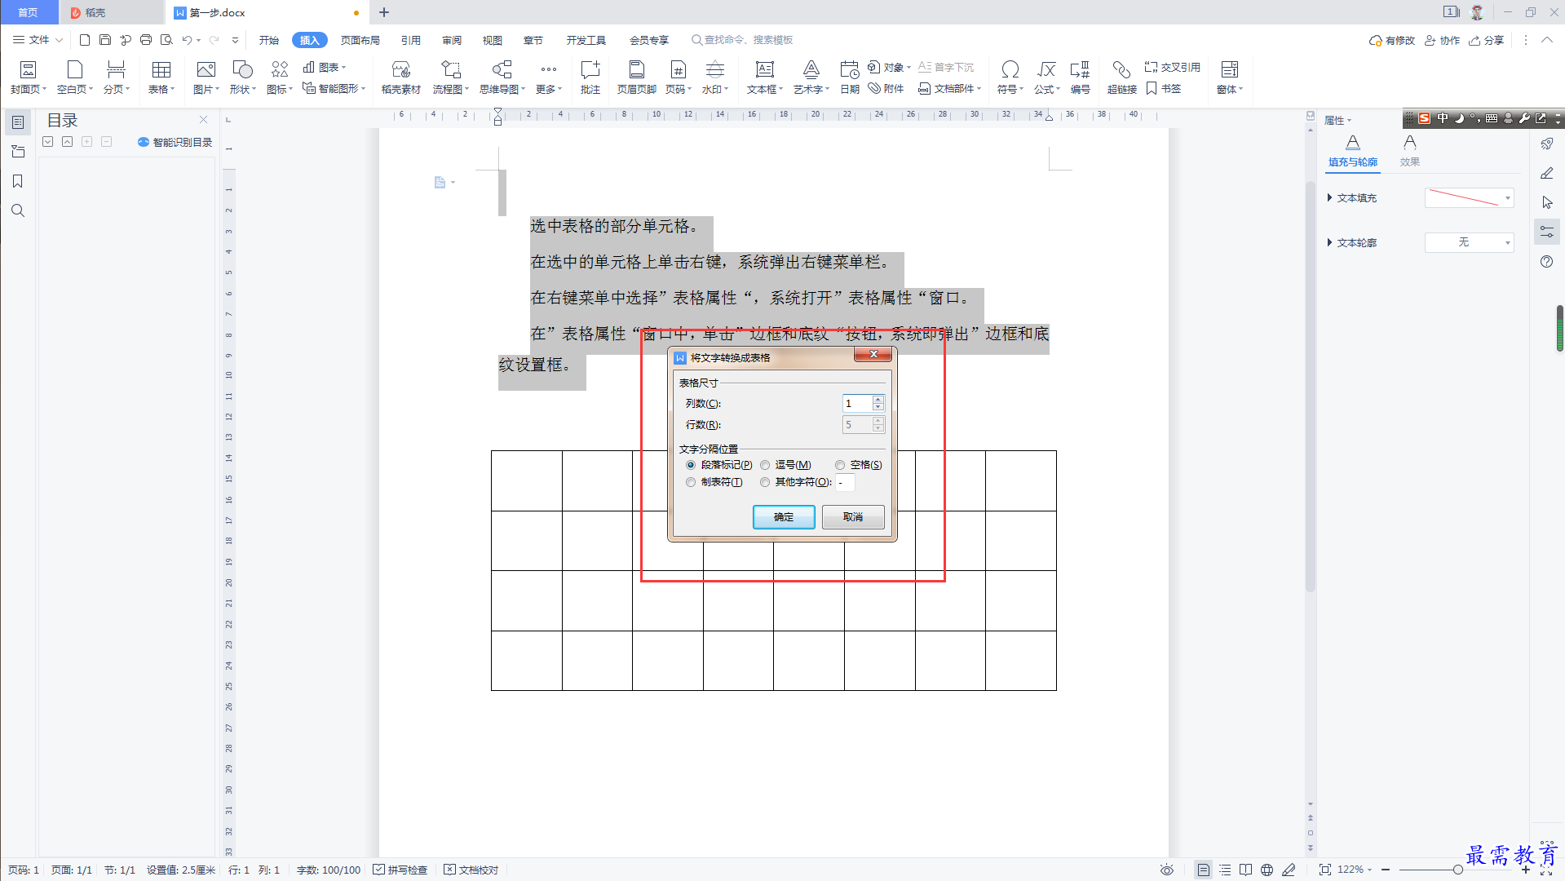Screen dimensions: 1565x881
Task: Open the zoom percentage 122% dropdown
Action: tap(1355, 870)
